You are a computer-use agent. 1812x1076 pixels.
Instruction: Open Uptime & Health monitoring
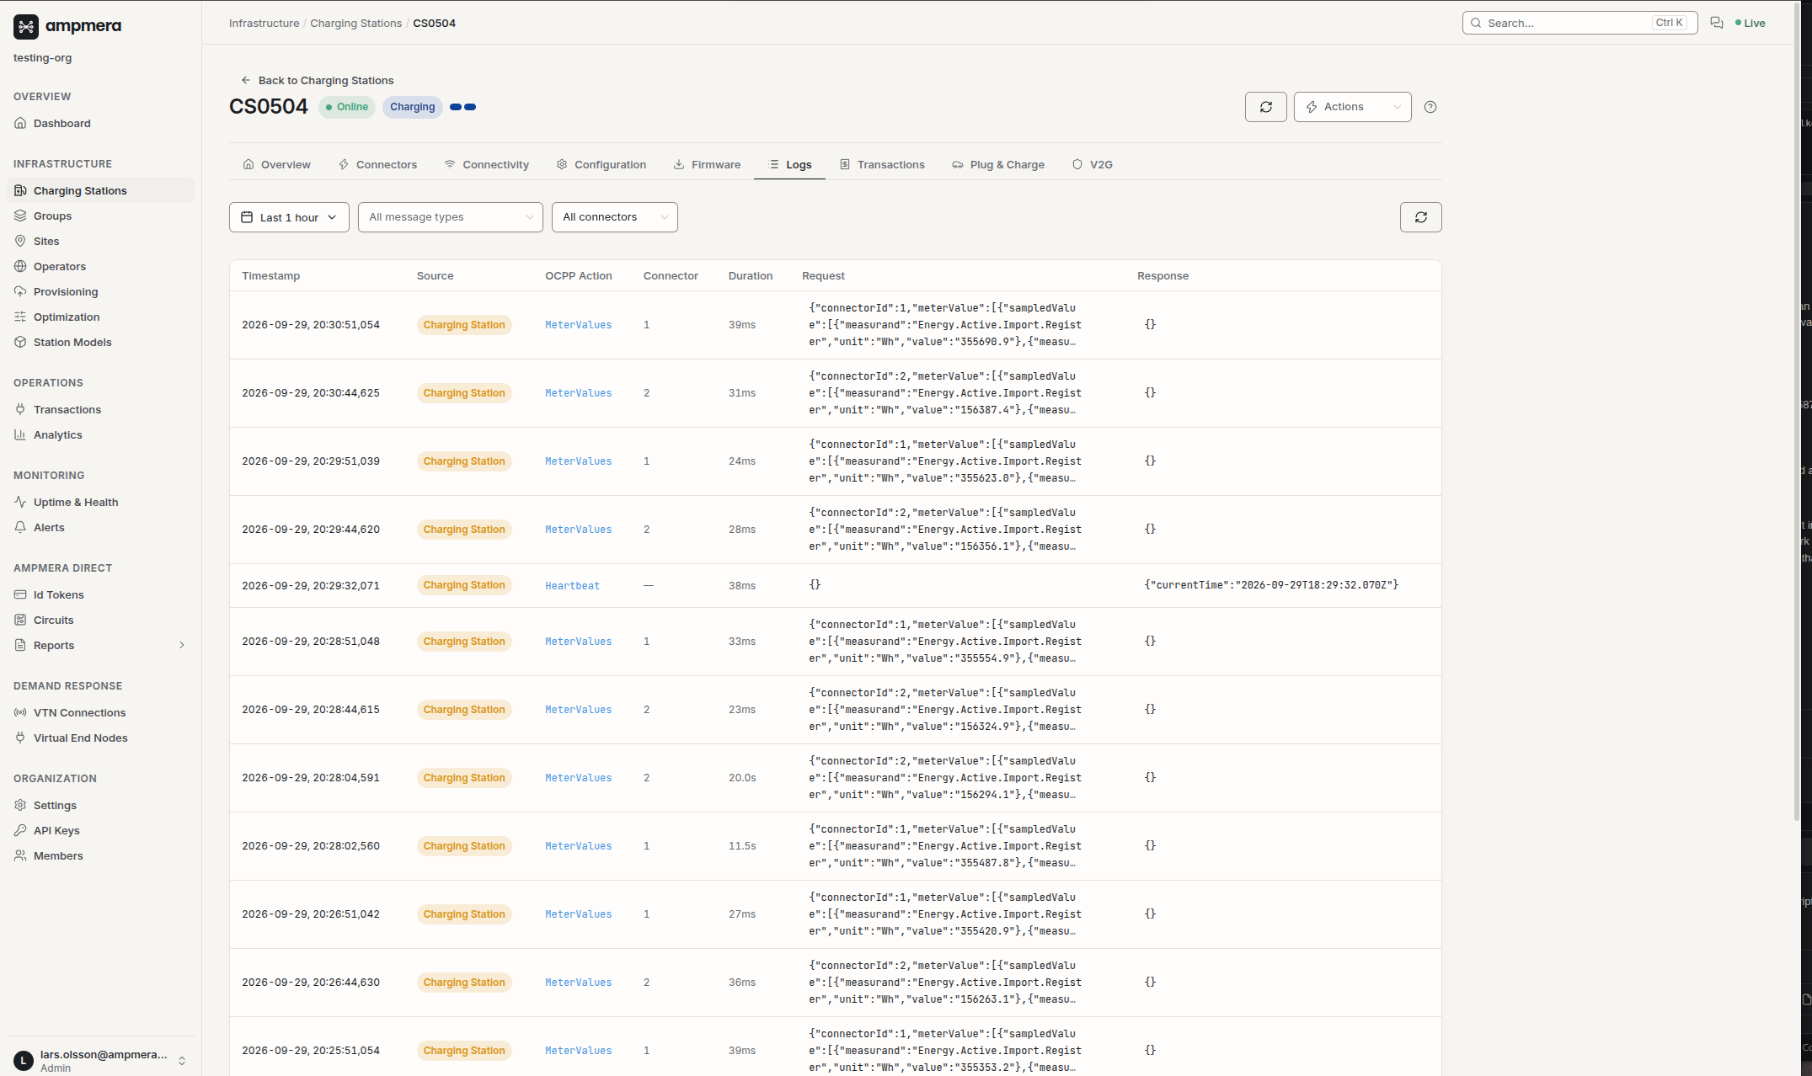pos(100,502)
